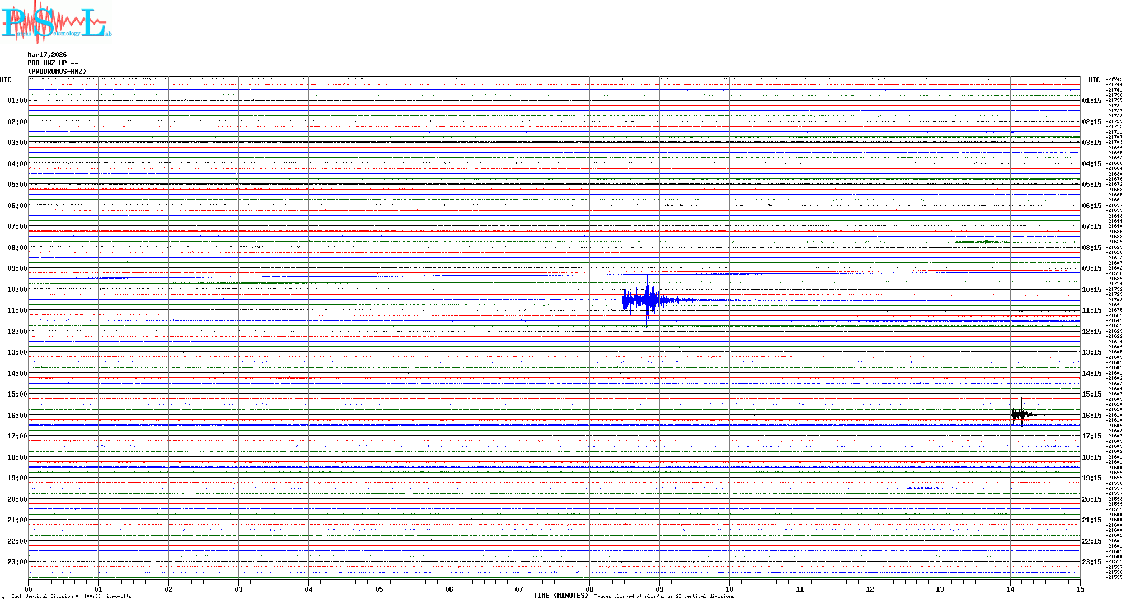Click the 00 minute tick at axis start
The height and width of the screenshot is (604, 1125).
click(x=29, y=589)
